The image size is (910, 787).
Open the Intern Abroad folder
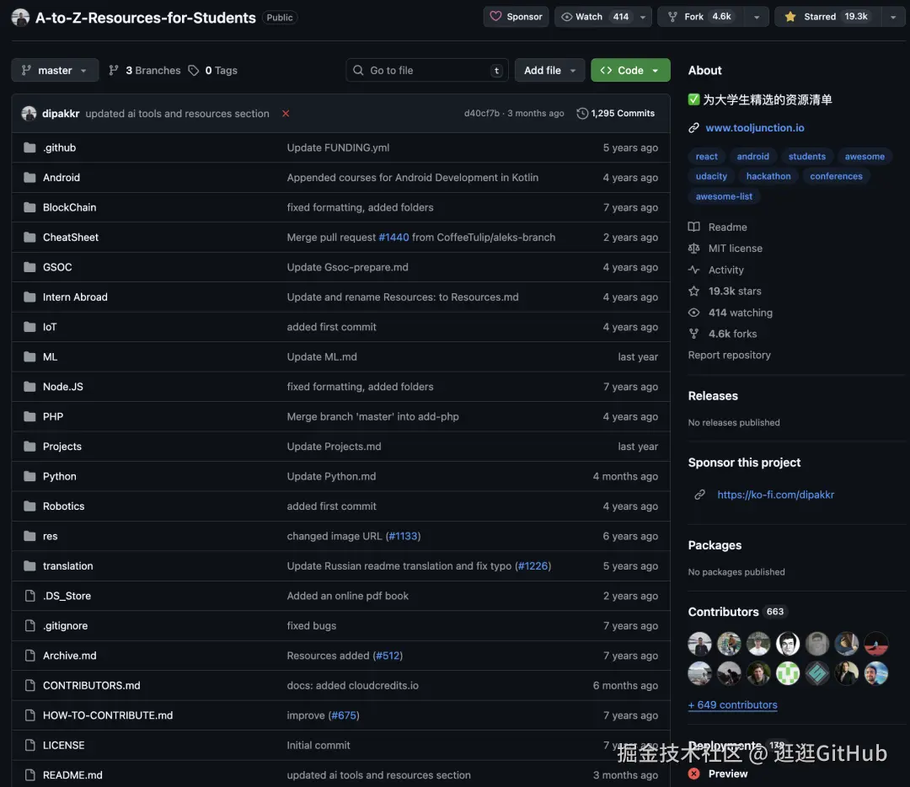coord(76,297)
